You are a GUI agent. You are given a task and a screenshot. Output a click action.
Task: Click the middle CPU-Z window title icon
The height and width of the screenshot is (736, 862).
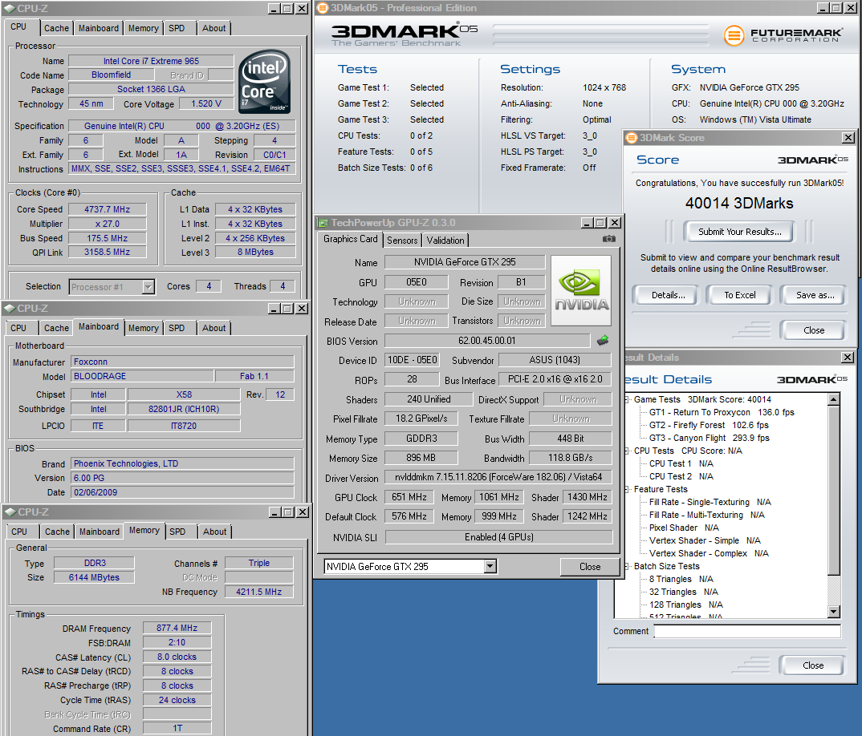[x=10, y=309]
